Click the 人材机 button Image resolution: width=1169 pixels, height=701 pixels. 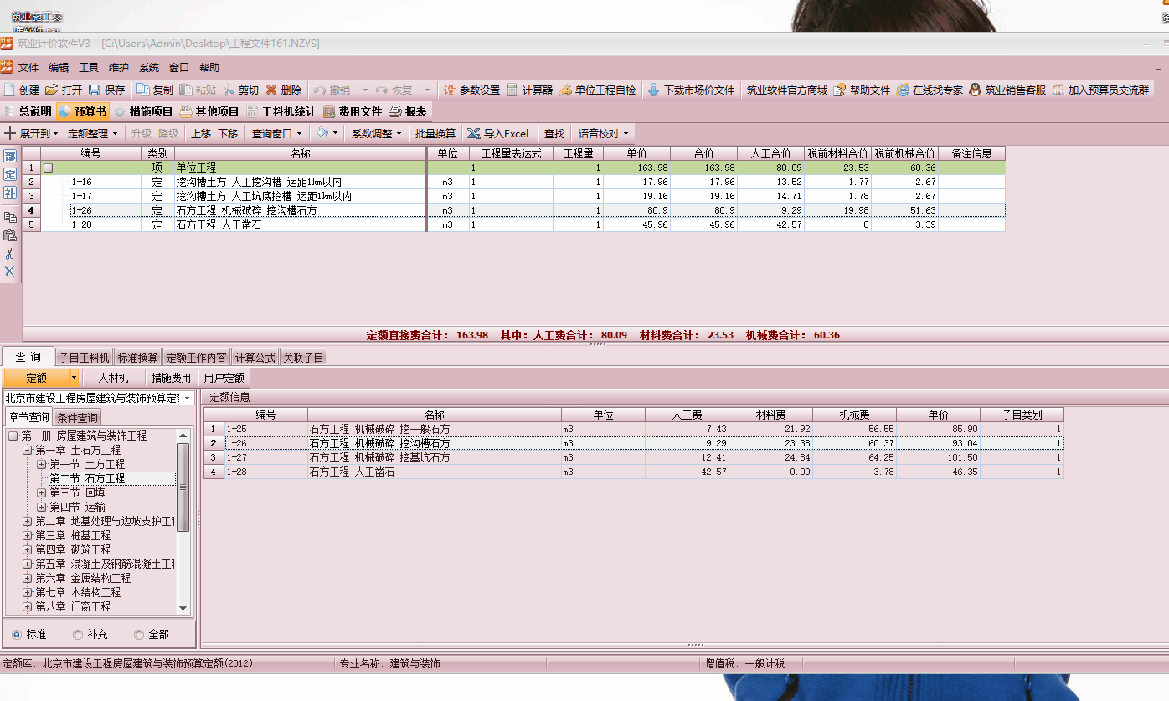click(113, 378)
